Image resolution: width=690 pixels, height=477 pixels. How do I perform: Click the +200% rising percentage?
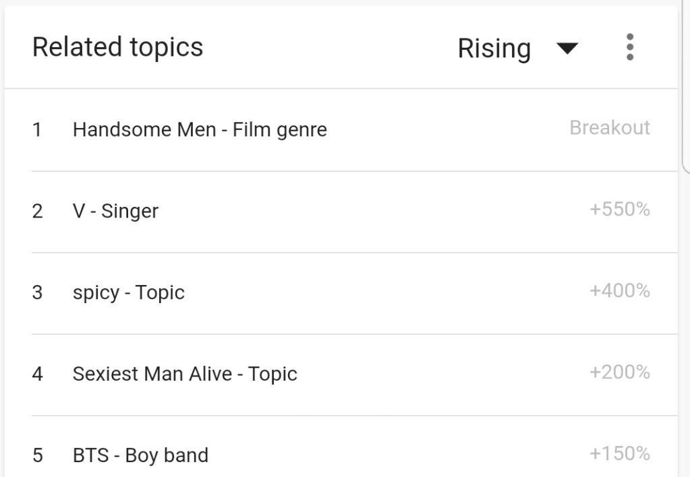coord(619,373)
